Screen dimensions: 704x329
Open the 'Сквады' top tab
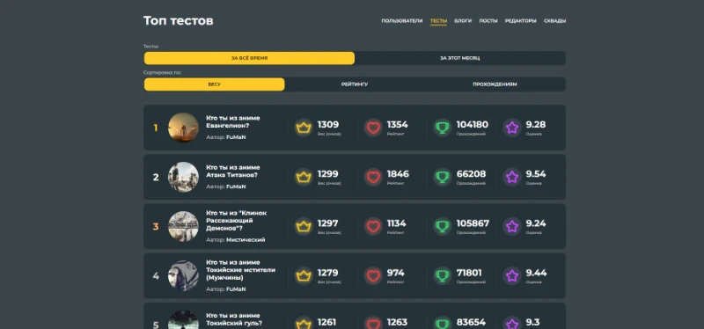[554, 20]
